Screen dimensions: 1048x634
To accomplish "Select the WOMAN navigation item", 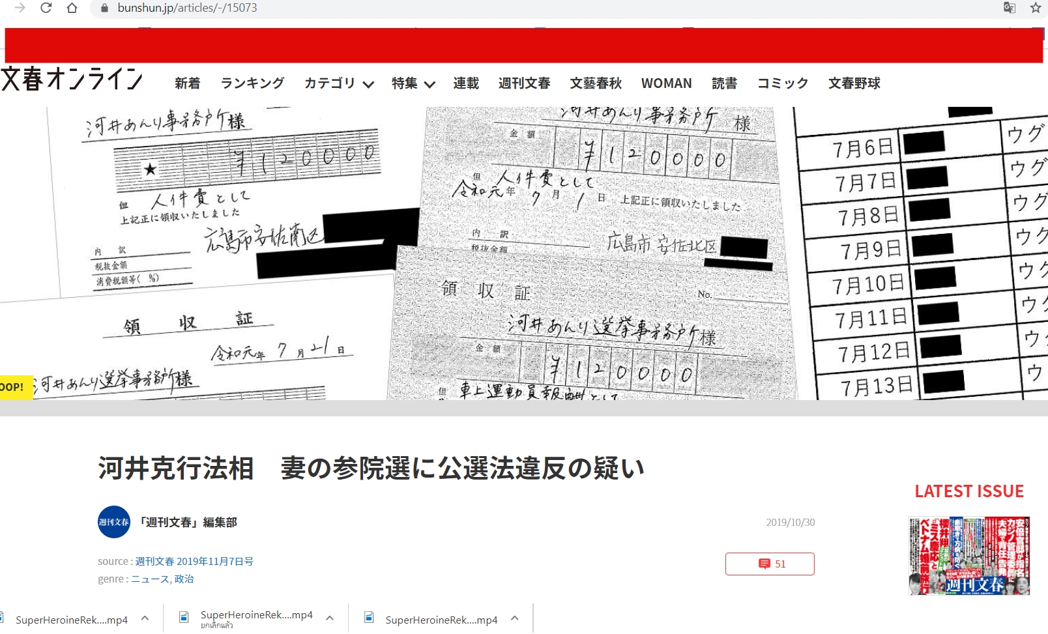I will click(666, 83).
